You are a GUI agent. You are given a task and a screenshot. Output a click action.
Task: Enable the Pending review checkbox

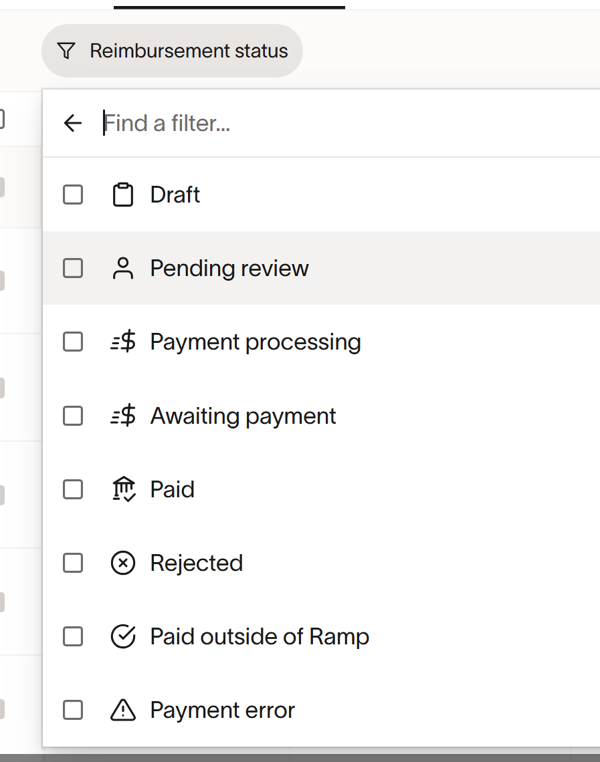click(73, 269)
